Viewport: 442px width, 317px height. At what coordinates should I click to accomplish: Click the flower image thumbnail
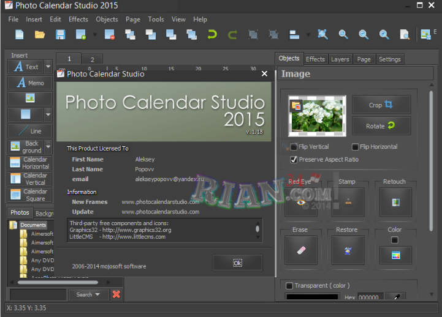[317, 116]
